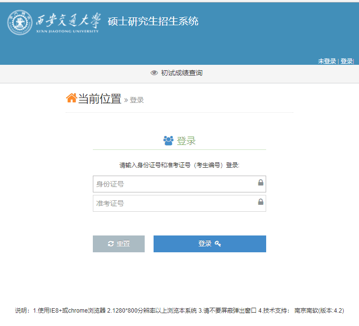Click the orange home icon
The width and height of the screenshot is (359, 326).
pyautogui.click(x=71, y=98)
